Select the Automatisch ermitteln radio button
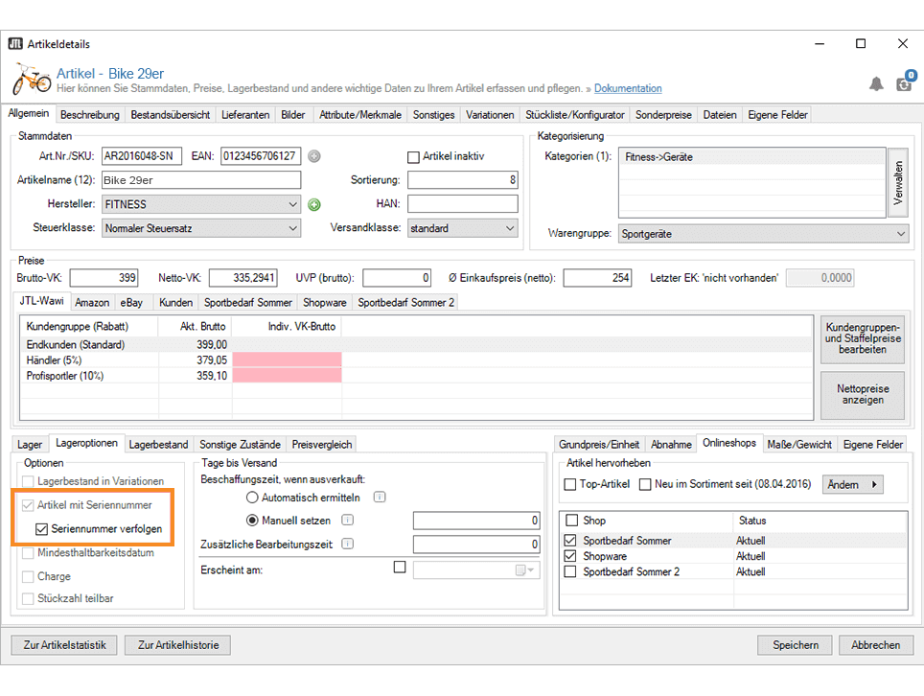The height and width of the screenshot is (696, 924). coord(253,498)
